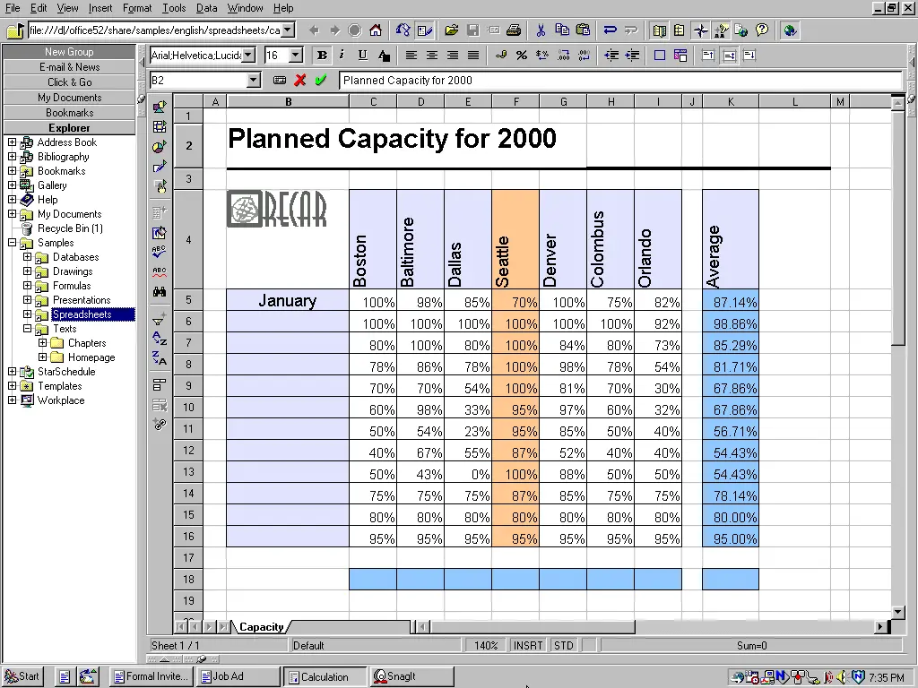Select the Capacity sheet tab
This screenshot has width=918, height=688.
point(261,627)
